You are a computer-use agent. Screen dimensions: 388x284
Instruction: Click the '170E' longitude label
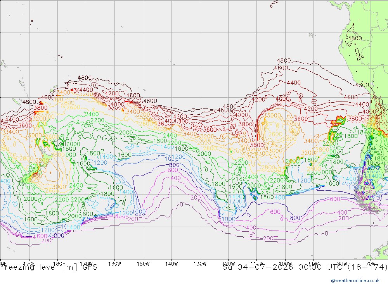pos(29,264)
